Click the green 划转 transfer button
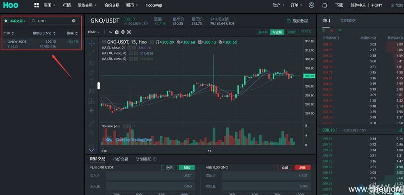 point(187,167)
